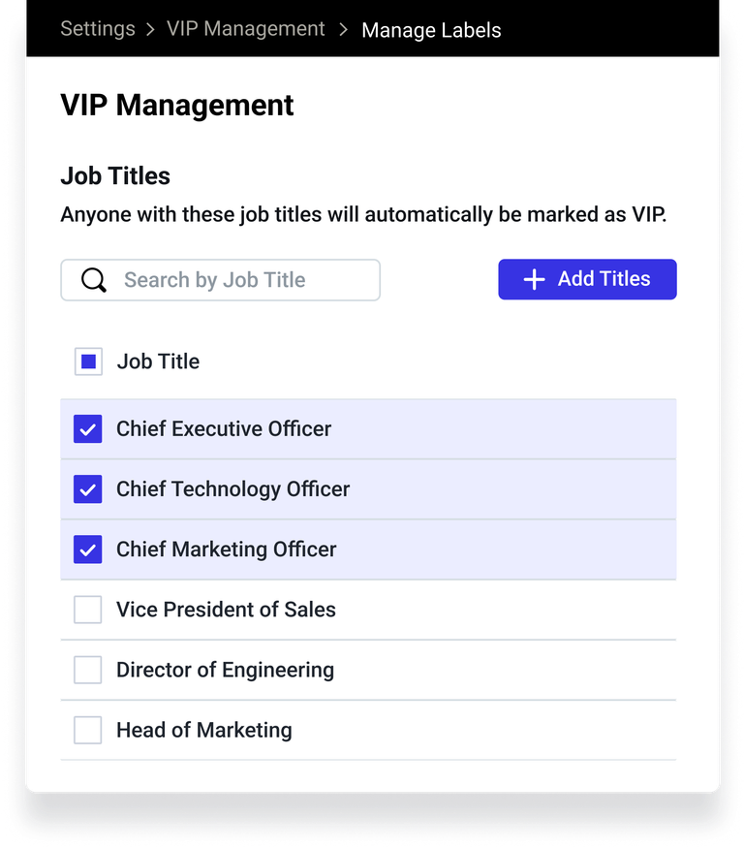Click the Job Title column header
744x848 pixels.
[157, 361]
